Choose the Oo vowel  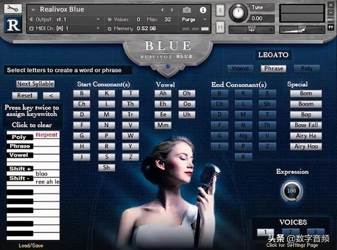pos(187,104)
